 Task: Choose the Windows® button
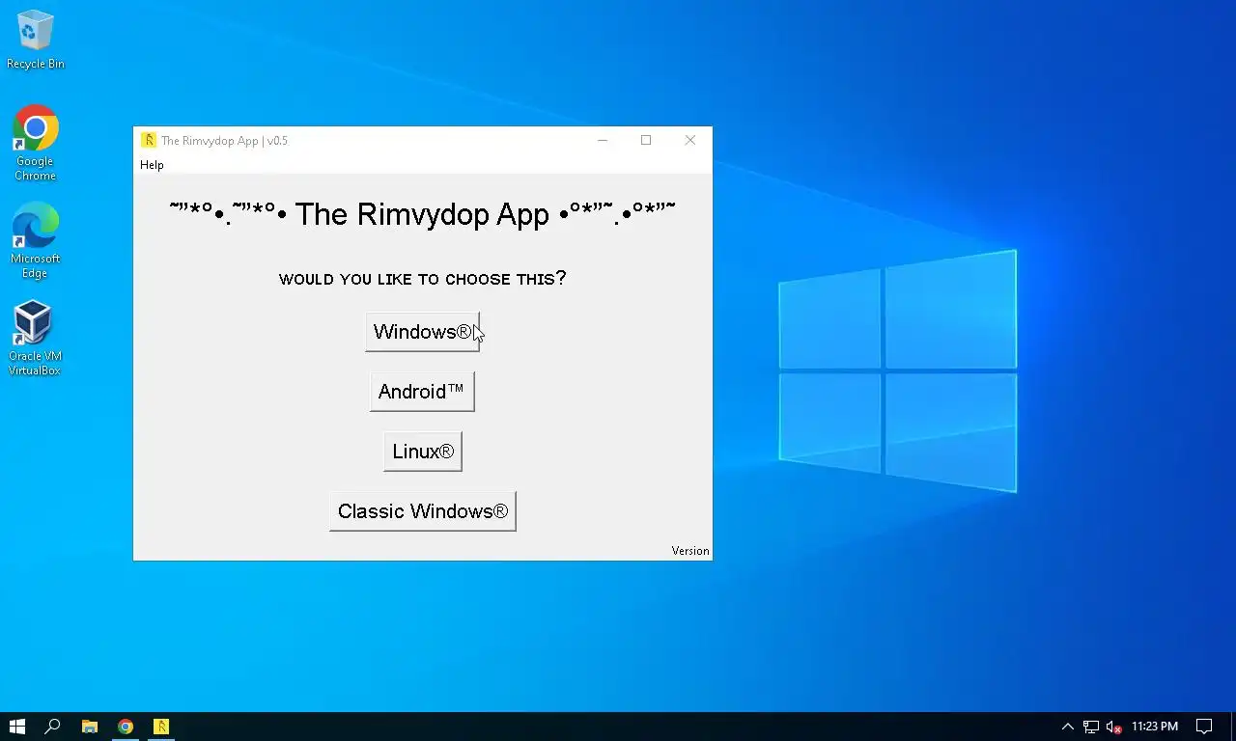pyautogui.click(x=422, y=332)
